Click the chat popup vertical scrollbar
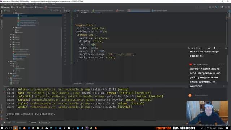The image size is (231, 130). coord(227,68)
